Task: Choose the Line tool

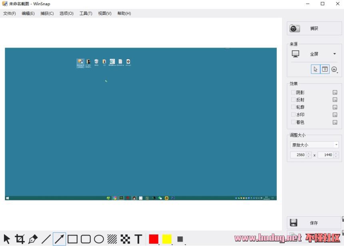Action: 46,239
